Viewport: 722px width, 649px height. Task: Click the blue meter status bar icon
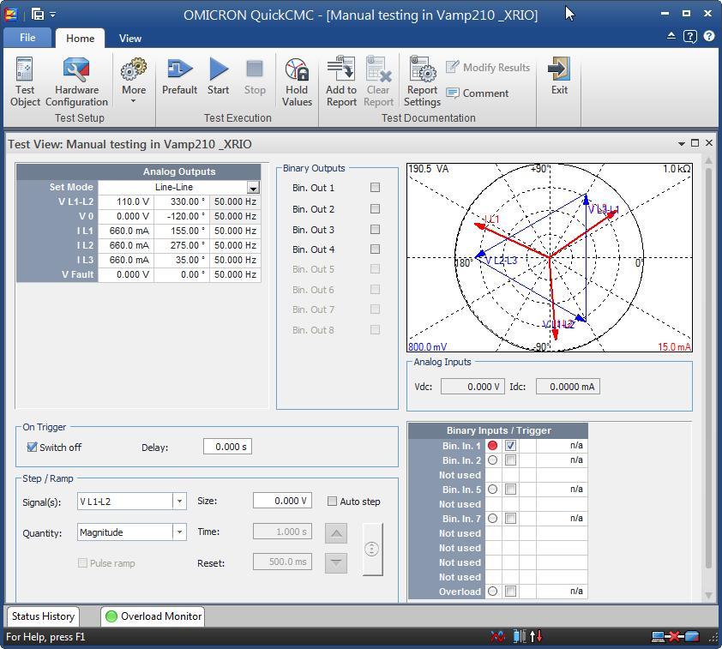click(520, 637)
